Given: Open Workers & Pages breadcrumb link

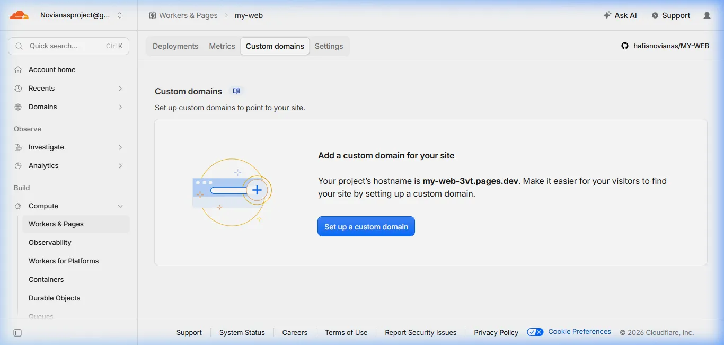Looking at the screenshot, I should [188, 15].
